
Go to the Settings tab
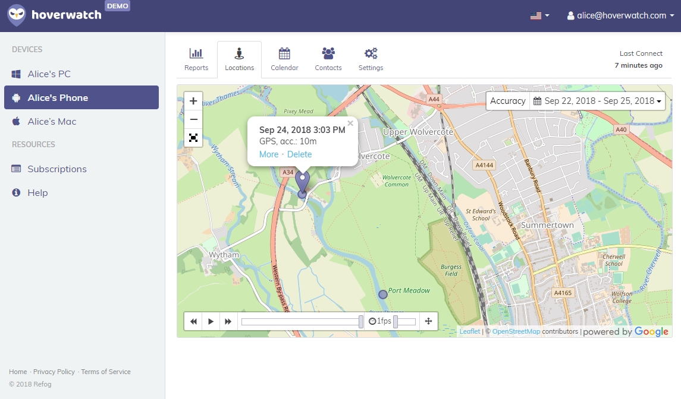pos(371,59)
